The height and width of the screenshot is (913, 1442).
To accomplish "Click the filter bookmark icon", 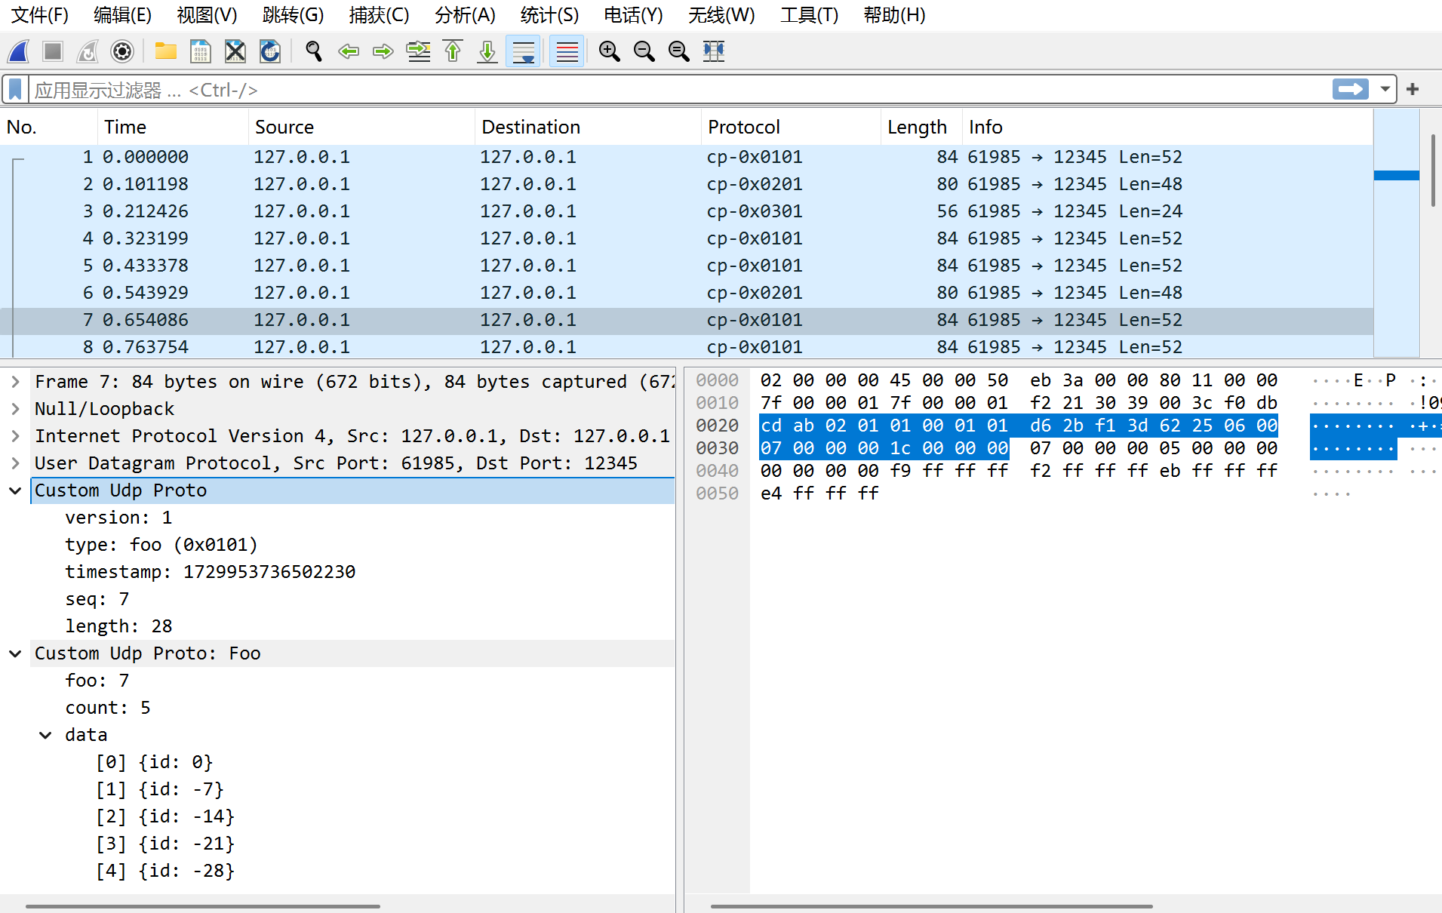I will (x=15, y=90).
